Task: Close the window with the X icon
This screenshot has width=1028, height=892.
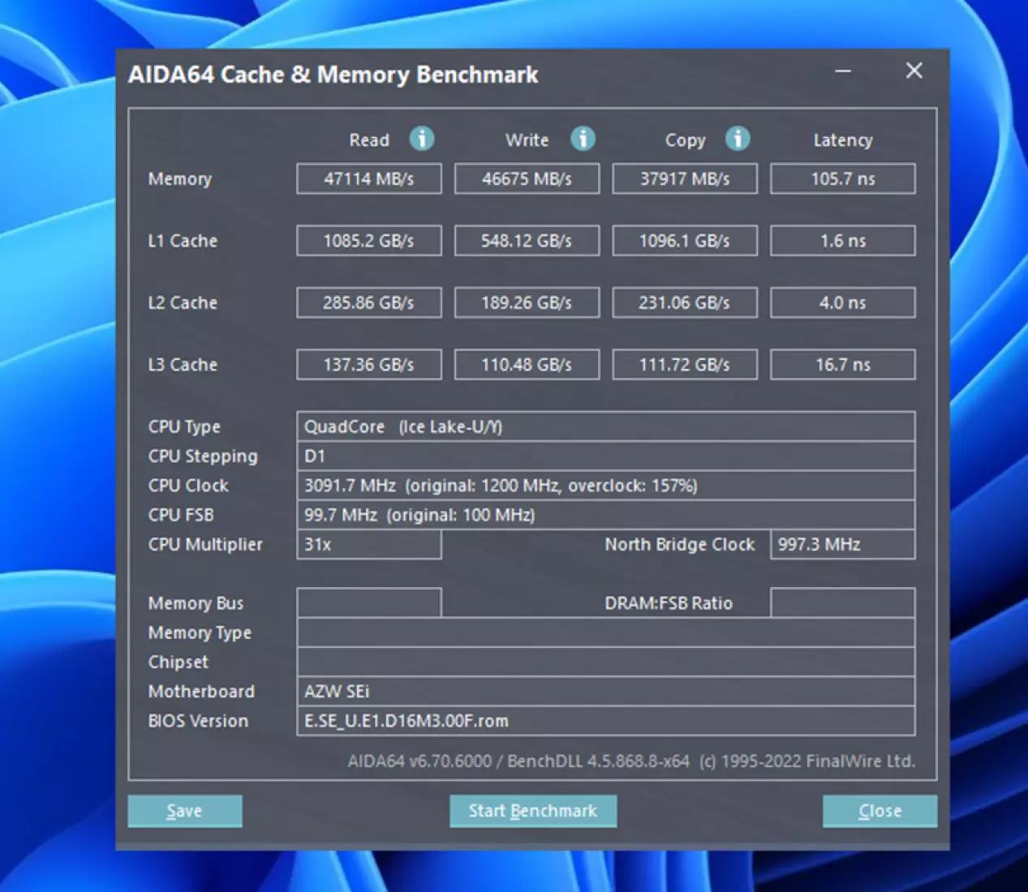Action: [x=914, y=71]
